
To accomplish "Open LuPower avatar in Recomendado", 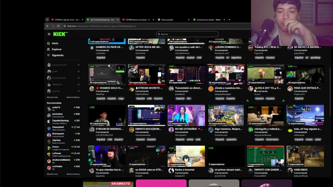I will [49, 155].
